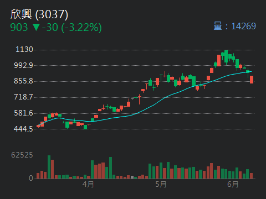This screenshot has width=266, height=199.
Task: Click the 444.5 price axis label
Action: (23, 129)
